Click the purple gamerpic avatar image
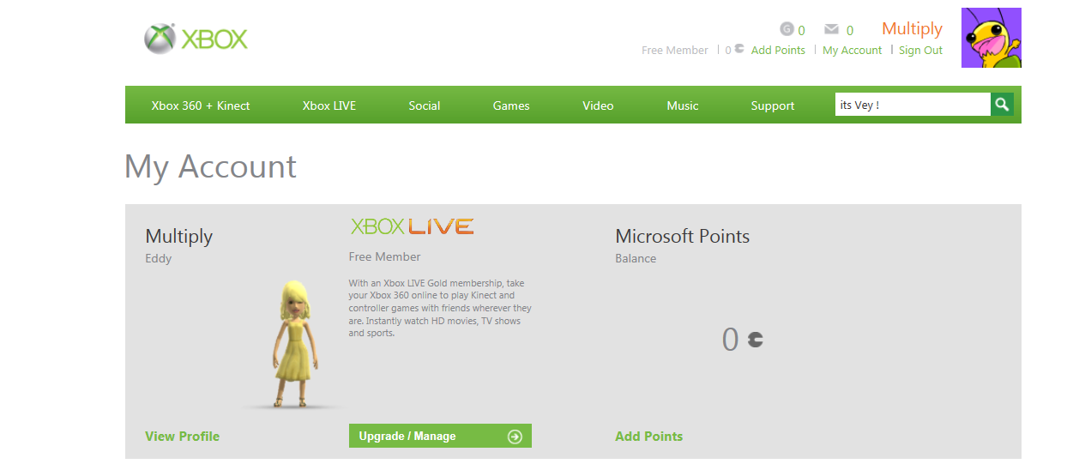Viewport: 1085px width, 476px height. [992, 38]
